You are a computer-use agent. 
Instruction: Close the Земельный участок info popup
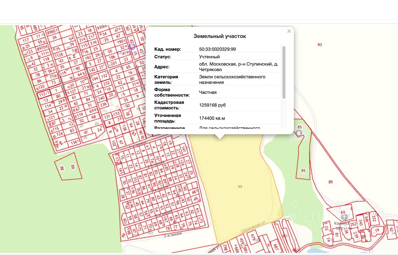(x=289, y=31)
